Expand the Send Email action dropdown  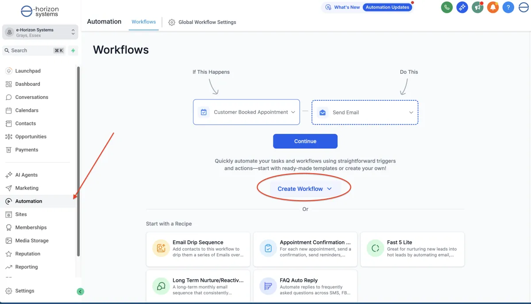click(x=365, y=112)
